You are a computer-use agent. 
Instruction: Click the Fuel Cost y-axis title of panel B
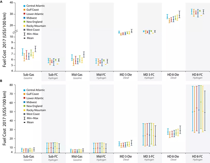[4, 119]
